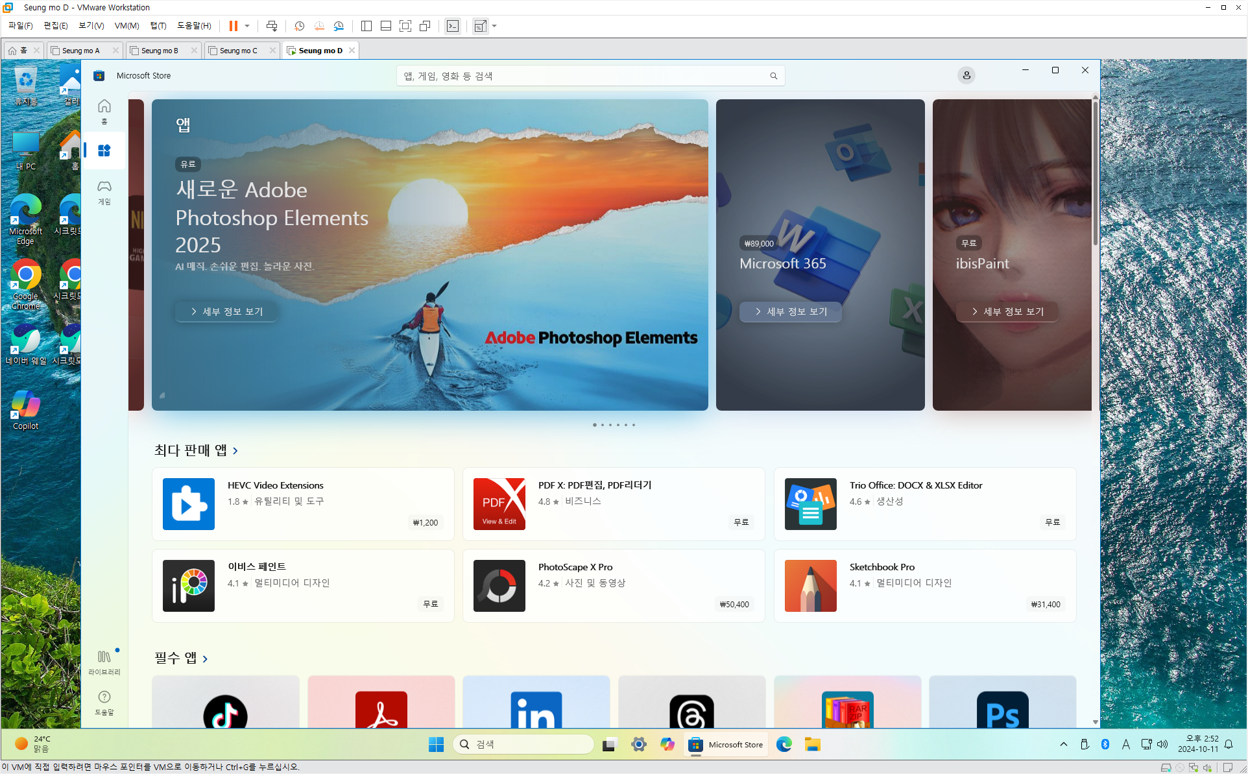Pause the virtual machine in VMware toolbar
This screenshot has width=1248, height=774.
pos(233,26)
